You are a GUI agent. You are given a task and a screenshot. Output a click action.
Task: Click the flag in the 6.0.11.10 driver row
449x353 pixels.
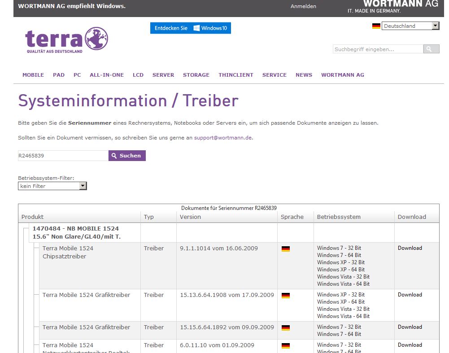285,346
